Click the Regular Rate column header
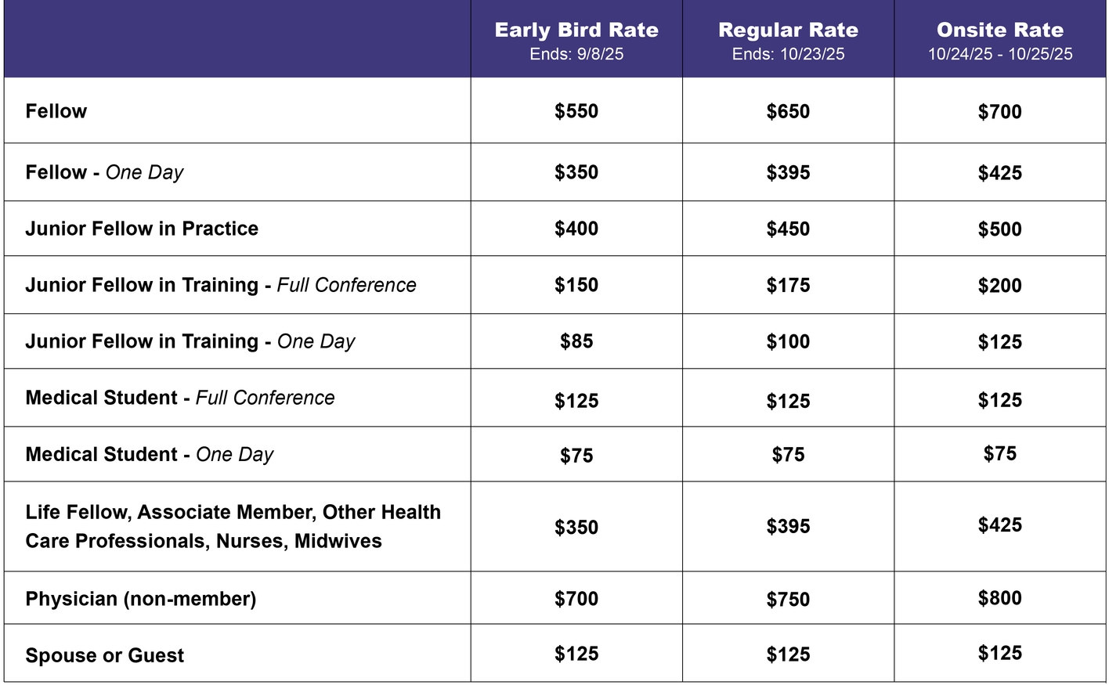 click(x=788, y=31)
